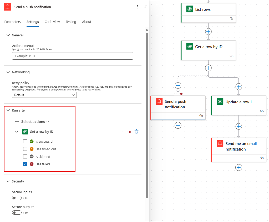Click plus above Update a row 1 card
This screenshot has height=222, width=269.
click(x=239, y=87)
